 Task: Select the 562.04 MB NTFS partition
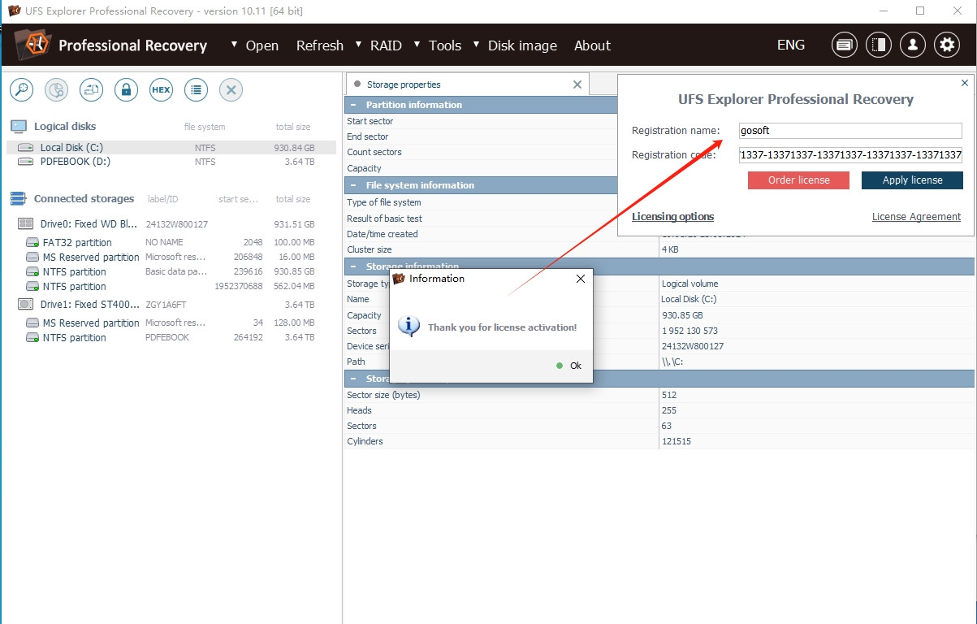[x=171, y=287]
